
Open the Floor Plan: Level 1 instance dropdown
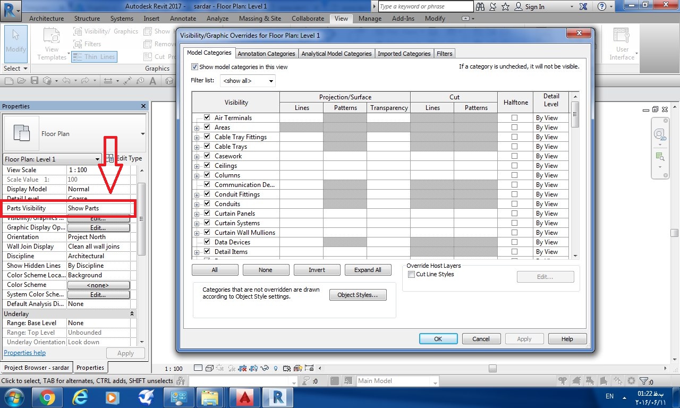52,159
